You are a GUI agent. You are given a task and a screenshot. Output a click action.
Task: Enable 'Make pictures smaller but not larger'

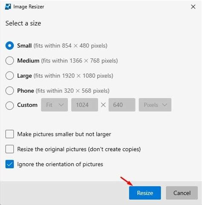(x=10, y=134)
